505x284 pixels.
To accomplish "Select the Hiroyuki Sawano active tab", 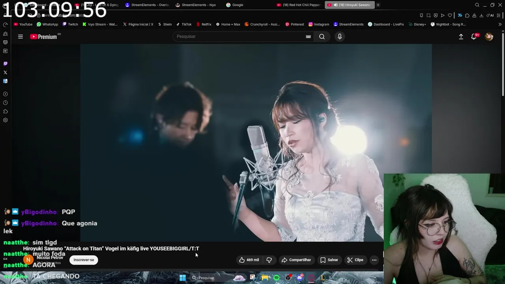I will [x=350, y=5].
